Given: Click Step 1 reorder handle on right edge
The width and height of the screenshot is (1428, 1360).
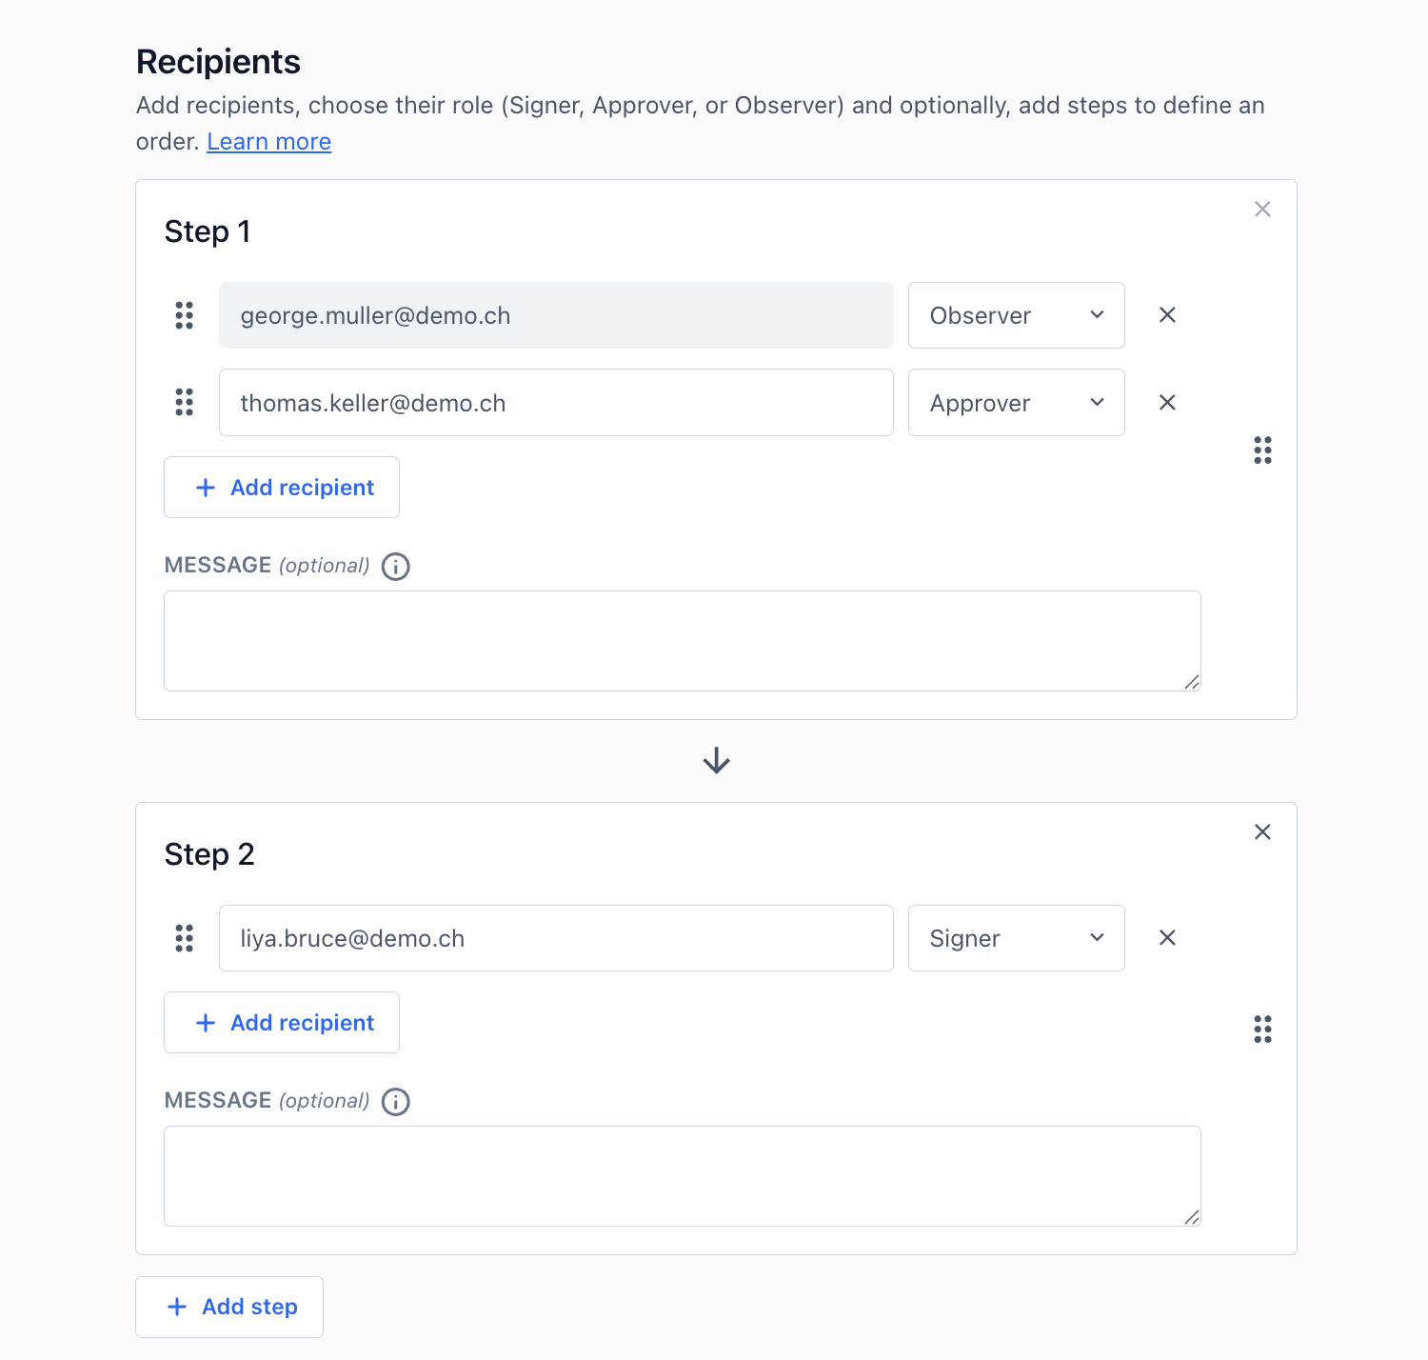Looking at the screenshot, I should 1262,450.
